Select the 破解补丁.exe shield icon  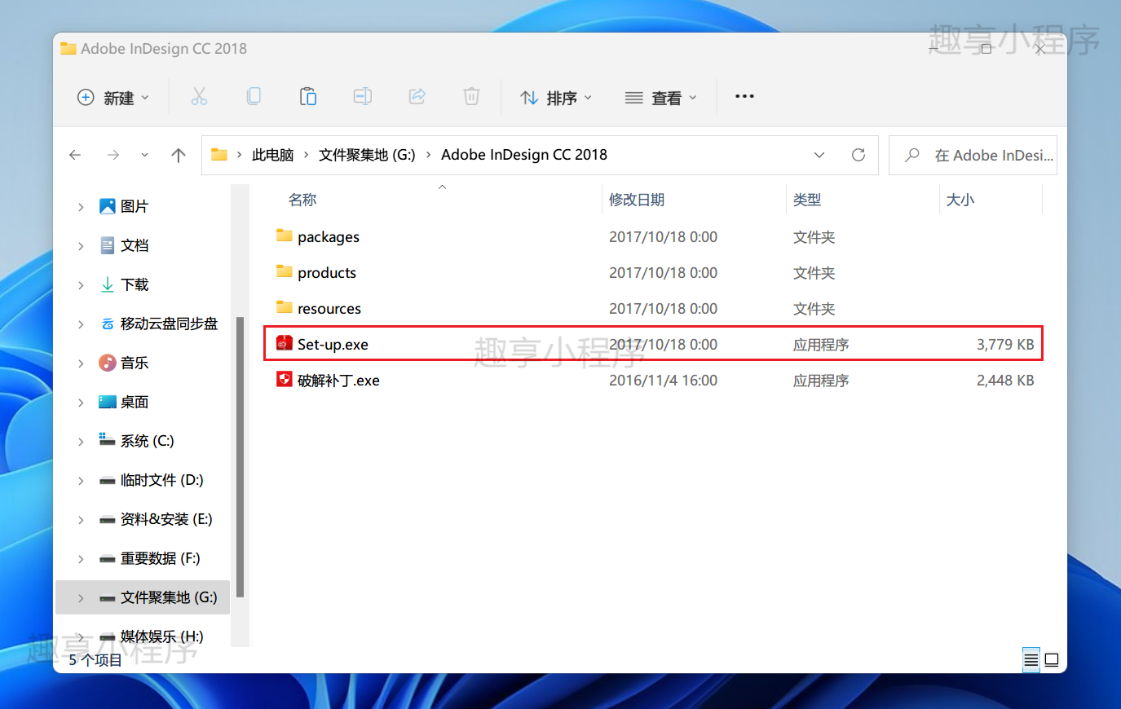pos(284,380)
